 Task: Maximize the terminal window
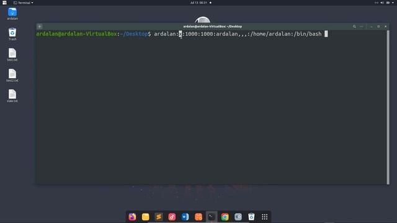click(378, 27)
